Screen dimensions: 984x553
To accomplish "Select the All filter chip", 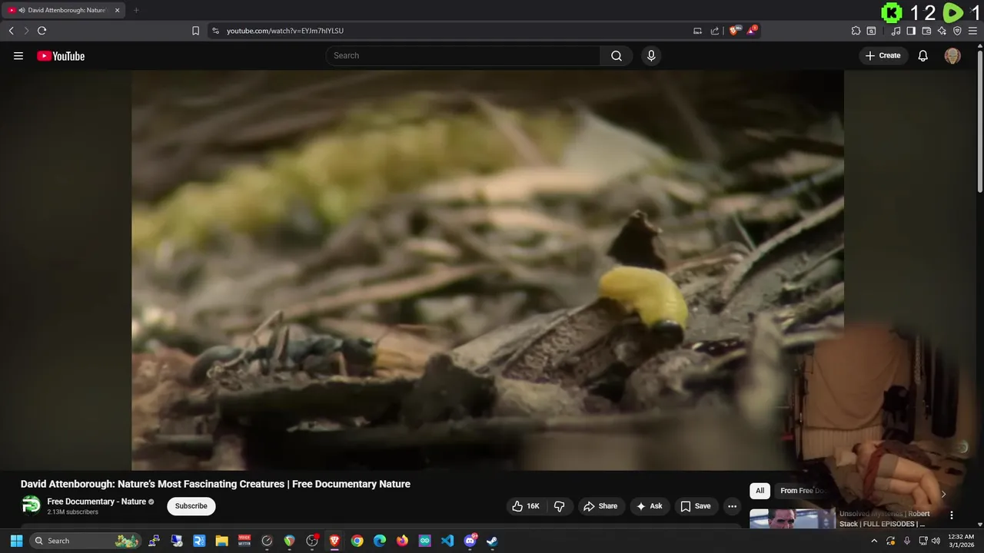I will 760,491.
